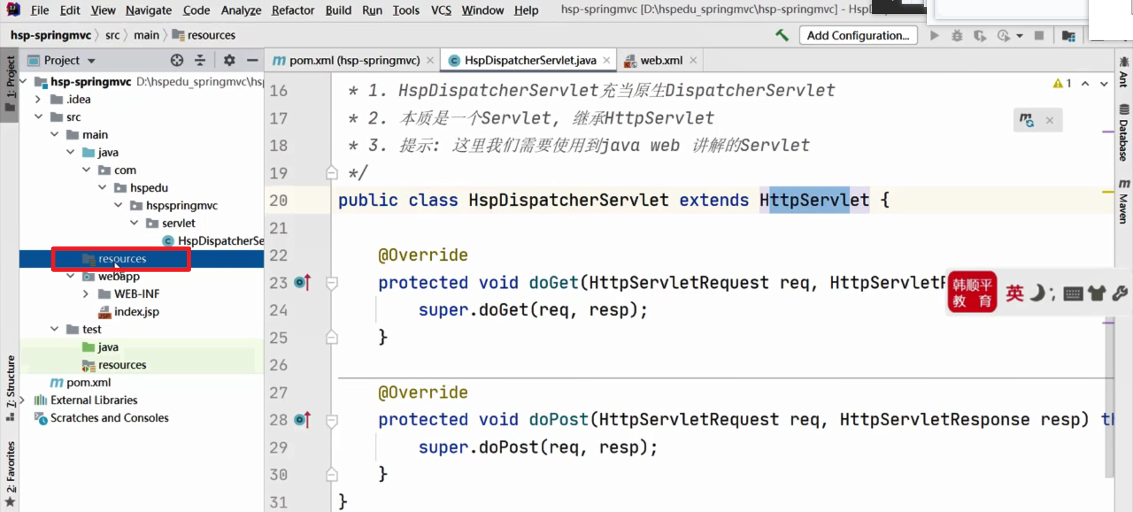Click IME wrench settings icon
This screenshot has width=1133, height=512.
click(x=1120, y=293)
